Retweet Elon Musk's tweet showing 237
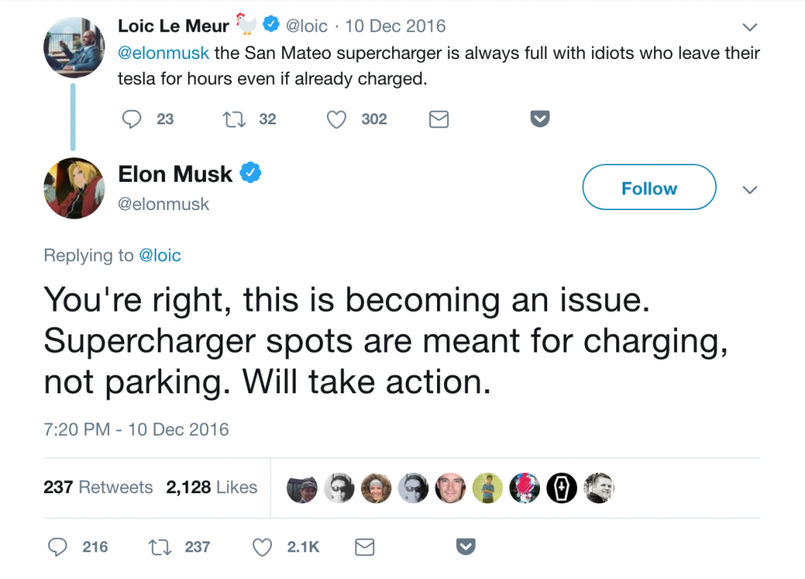805x579 pixels. pyautogui.click(x=160, y=548)
